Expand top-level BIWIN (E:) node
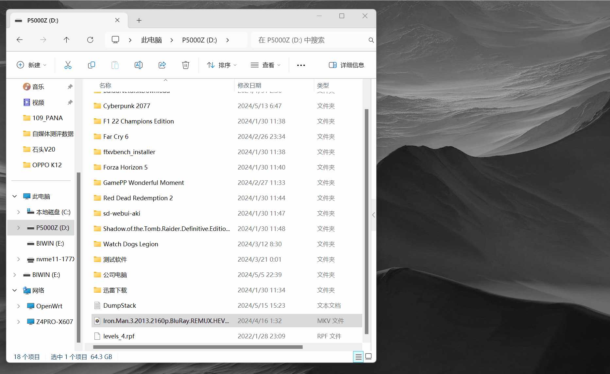This screenshot has width=610, height=374. point(15,275)
